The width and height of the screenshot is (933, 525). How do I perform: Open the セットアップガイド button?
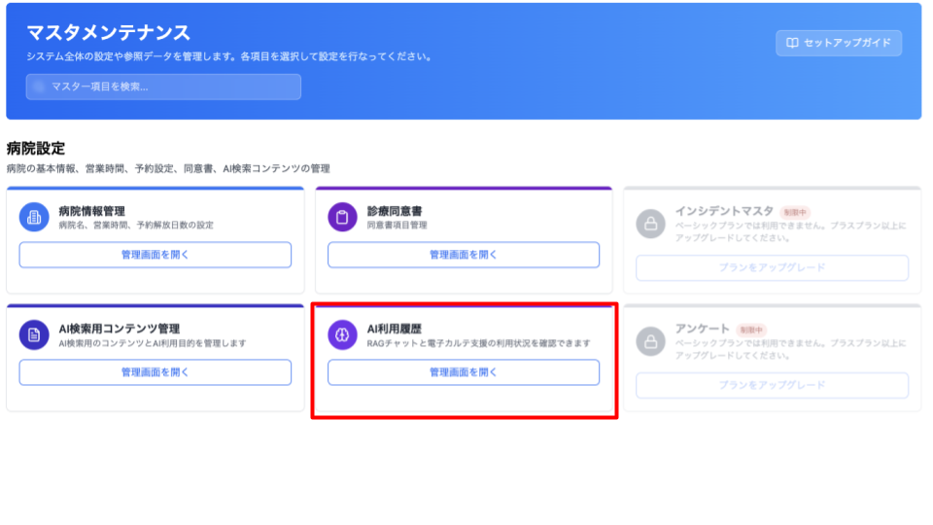[839, 43]
